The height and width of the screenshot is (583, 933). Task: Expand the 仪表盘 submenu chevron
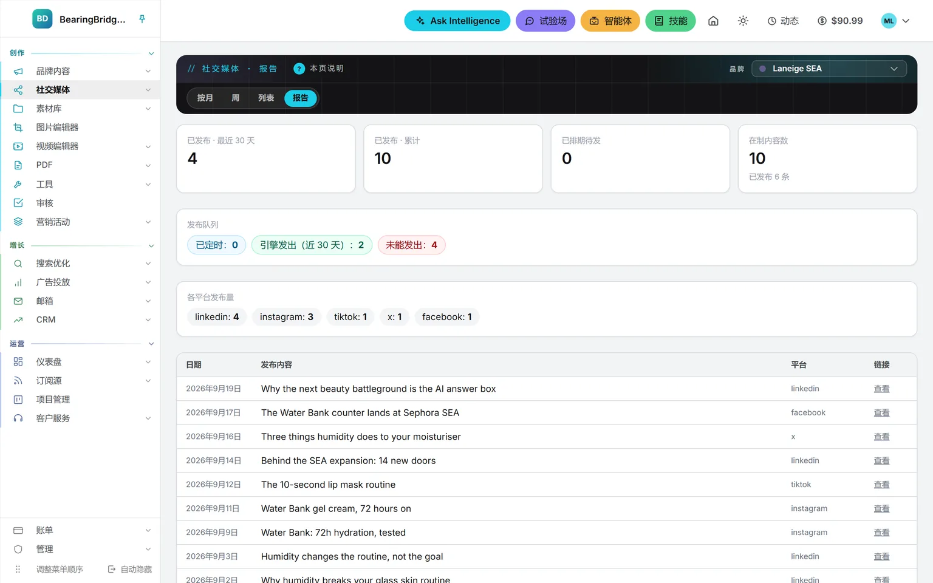click(x=148, y=362)
